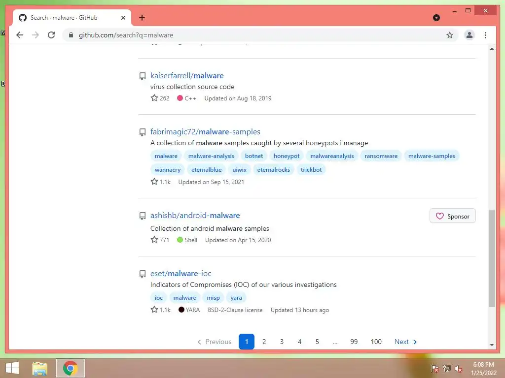This screenshot has width=505, height=378.
Task: Open the eset/malware-ioc repository
Action: point(180,274)
